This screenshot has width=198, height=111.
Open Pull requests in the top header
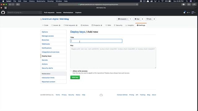click(49, 13)
